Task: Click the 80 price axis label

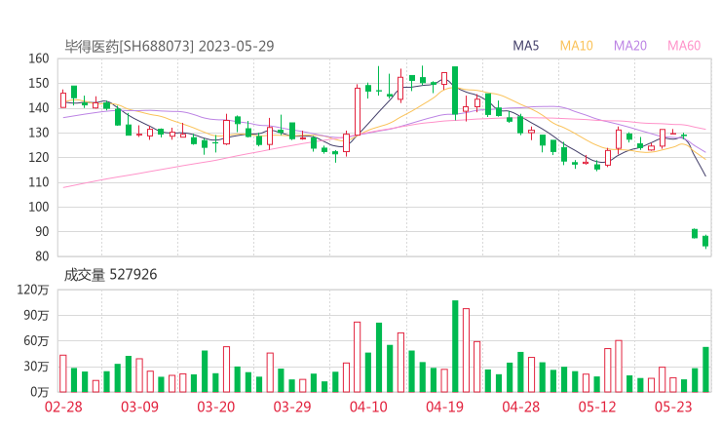Action: [42, 256]
